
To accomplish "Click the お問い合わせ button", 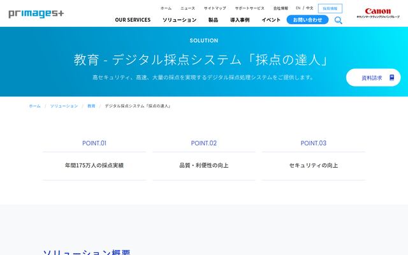I will click(x=307, y=20).
